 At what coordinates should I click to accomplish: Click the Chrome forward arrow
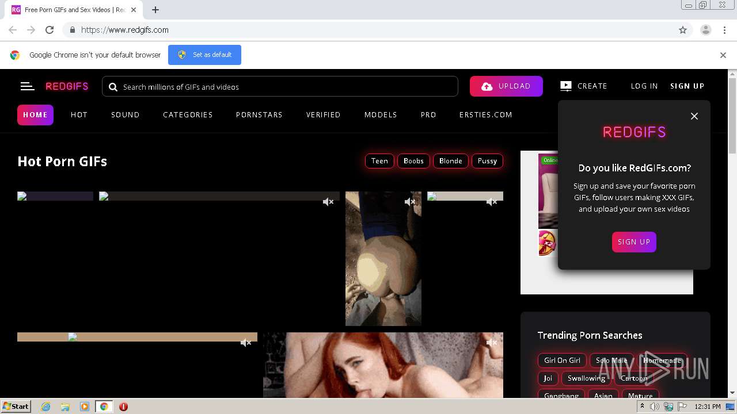tap(31, 30)
